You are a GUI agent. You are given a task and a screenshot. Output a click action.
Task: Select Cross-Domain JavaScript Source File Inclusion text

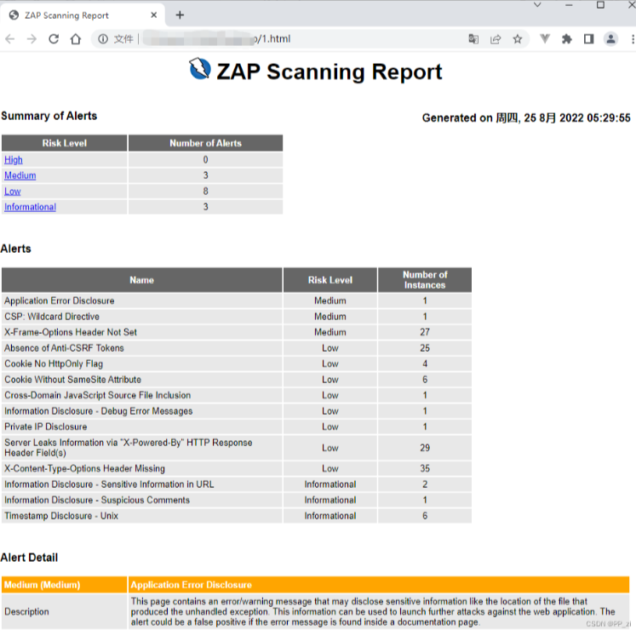point(97,396)
